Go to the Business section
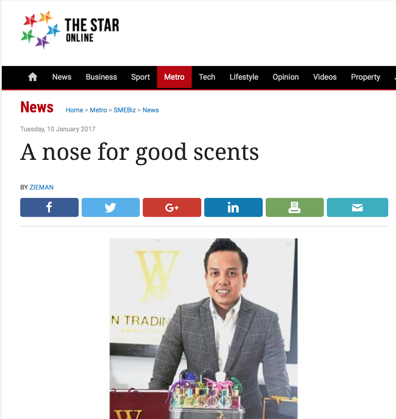 coord(102,77)
